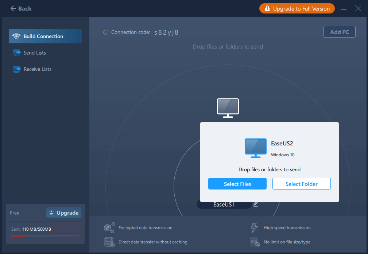Click the connection code info icon
This screenshot has height=254, width=368.
tap(106, 32)
